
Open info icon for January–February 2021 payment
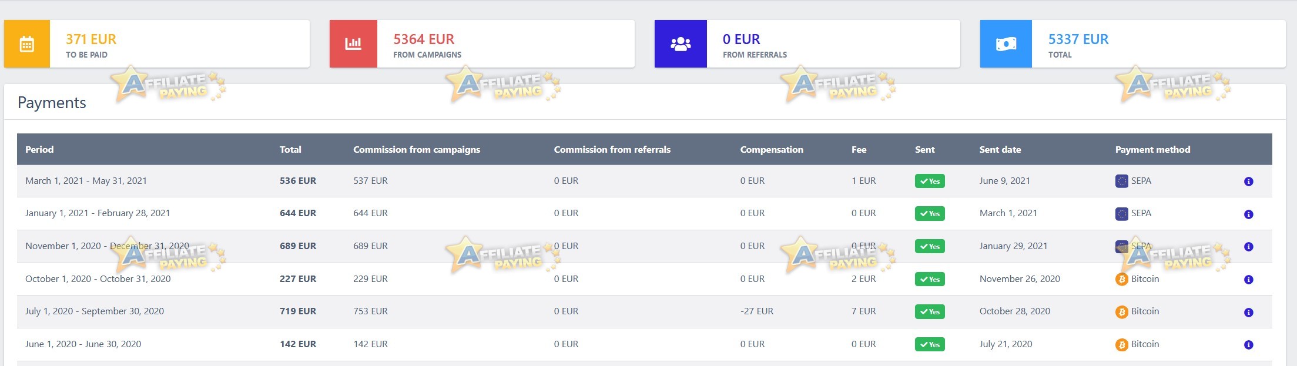(x=1249, y=214)
